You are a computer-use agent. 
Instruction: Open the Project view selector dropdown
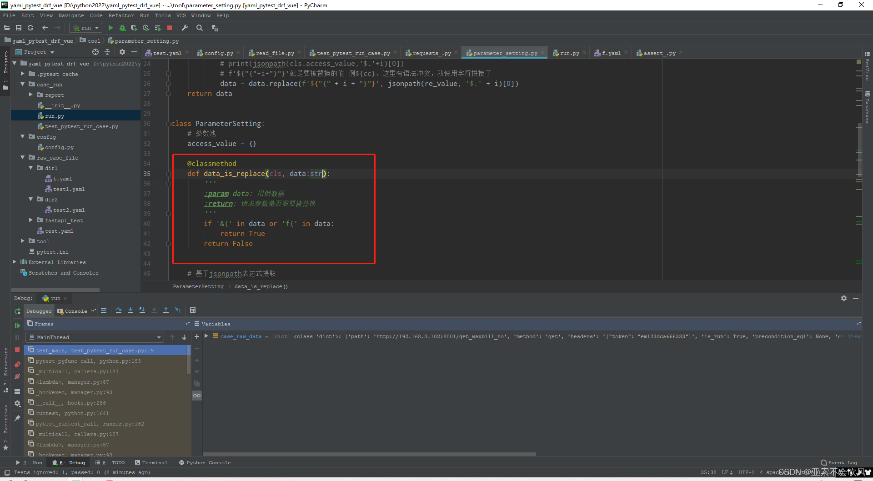click(35, 52)
